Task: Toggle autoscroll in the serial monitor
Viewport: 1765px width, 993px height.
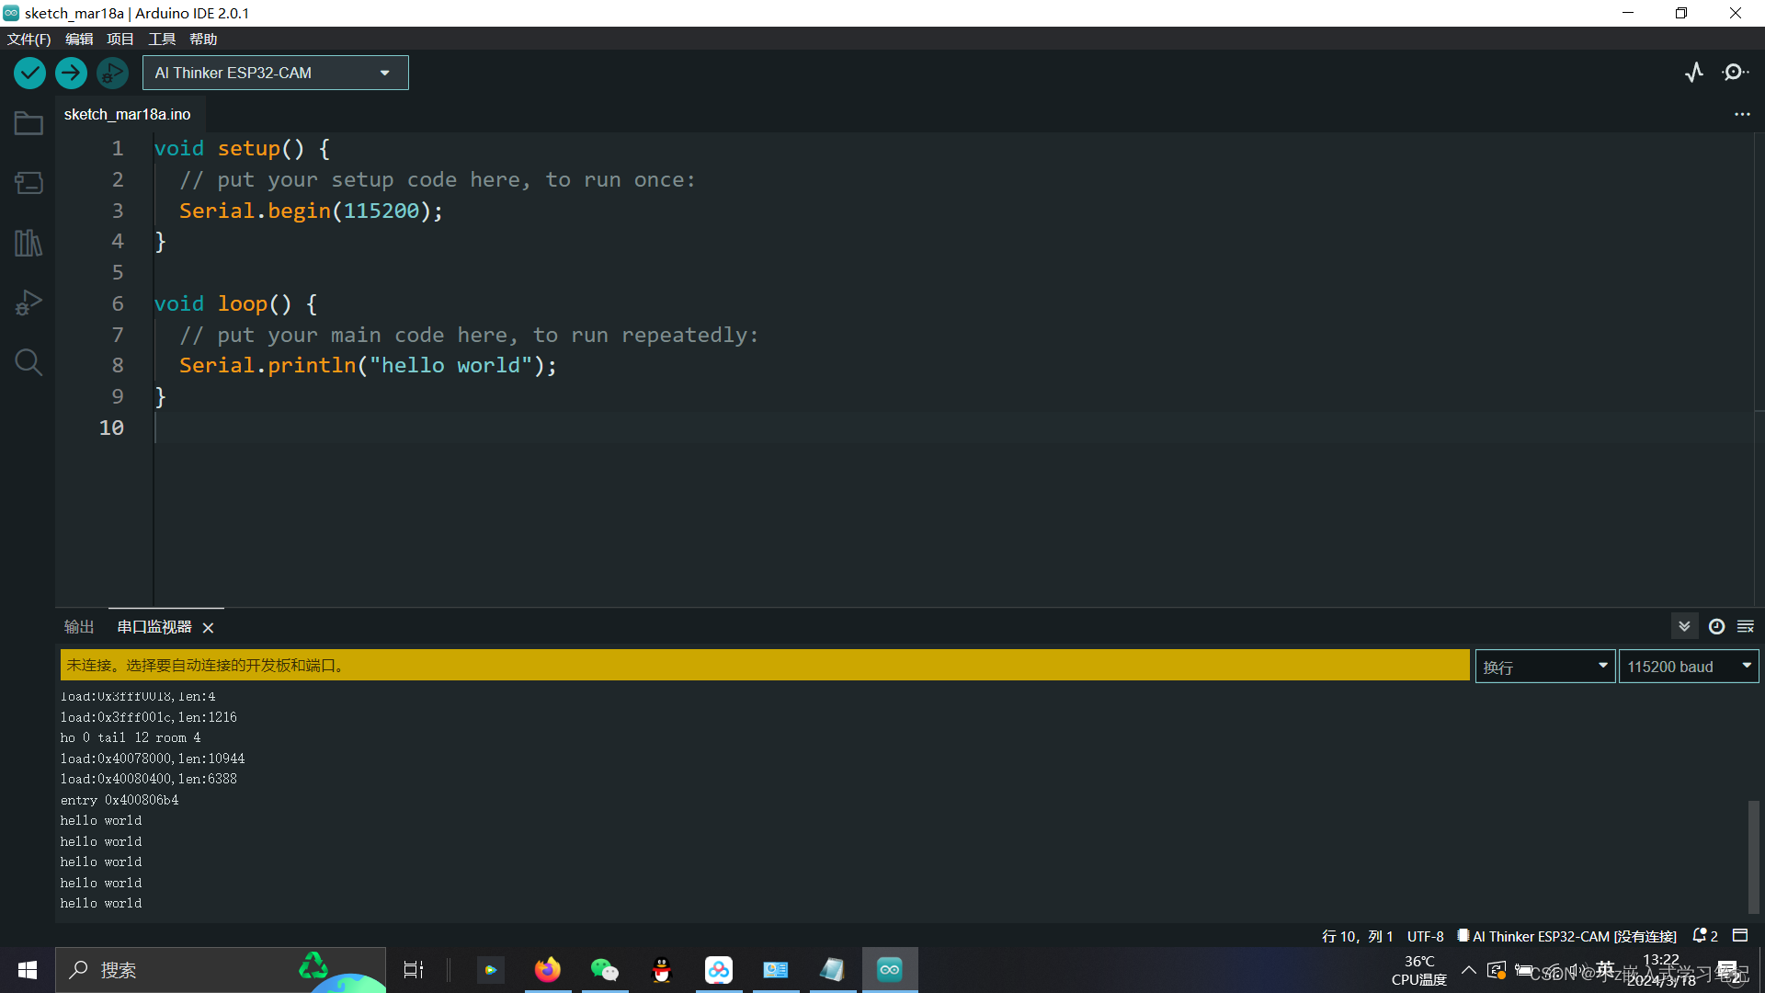Action: click(x=1684, y=626)
